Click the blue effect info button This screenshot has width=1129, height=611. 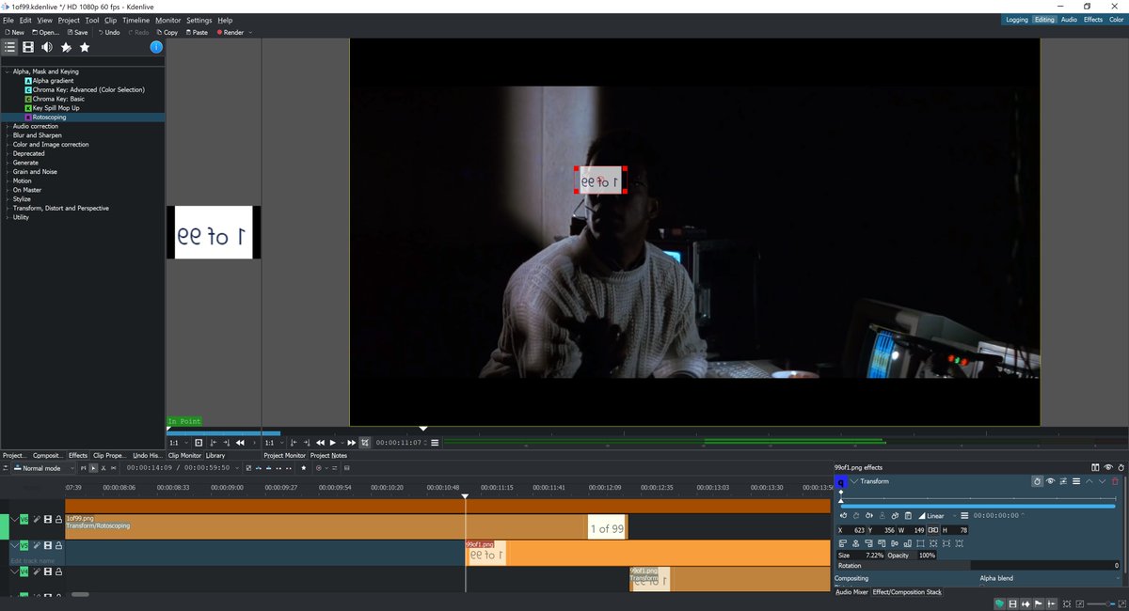pos(156,47)
